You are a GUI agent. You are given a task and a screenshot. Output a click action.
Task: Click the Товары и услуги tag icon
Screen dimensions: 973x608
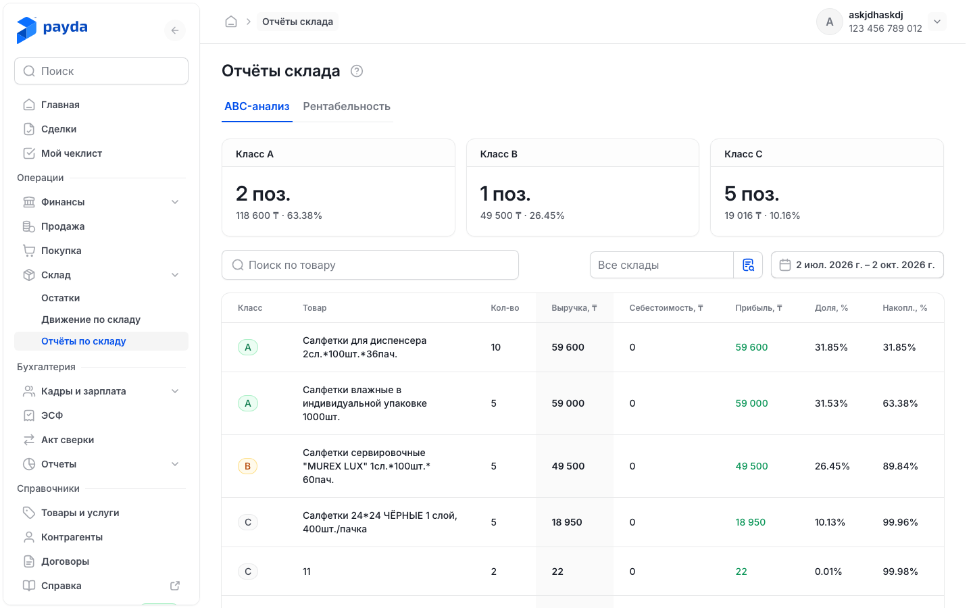29,513
